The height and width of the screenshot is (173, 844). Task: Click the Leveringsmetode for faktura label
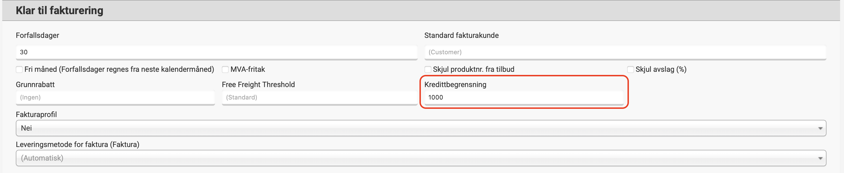click(77, 144)
